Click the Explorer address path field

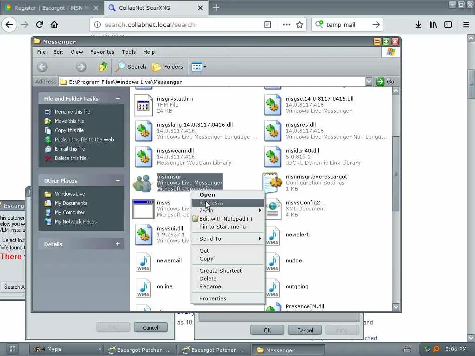pyautogui.click(x=212, y=82)
